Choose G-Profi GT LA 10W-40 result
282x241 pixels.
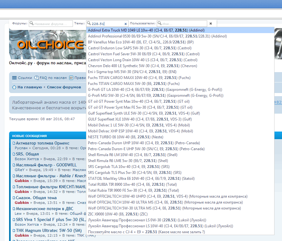pyautogui.click(x=180, y=89)
